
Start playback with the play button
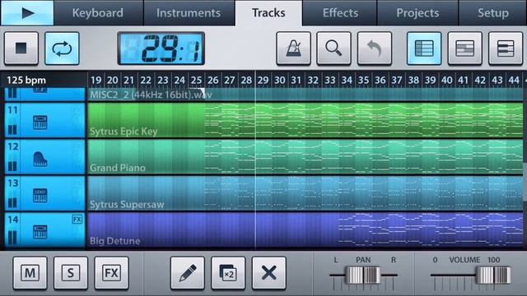click(27, 13)
